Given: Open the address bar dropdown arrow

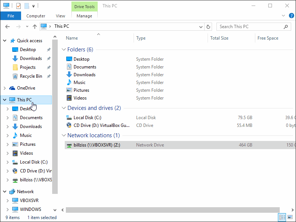Looking at the screenshot, I should tap(201, 26).
